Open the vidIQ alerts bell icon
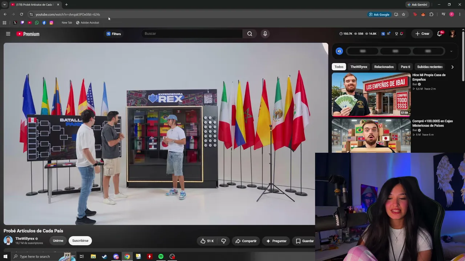The image size is (465, 261). 401,34
